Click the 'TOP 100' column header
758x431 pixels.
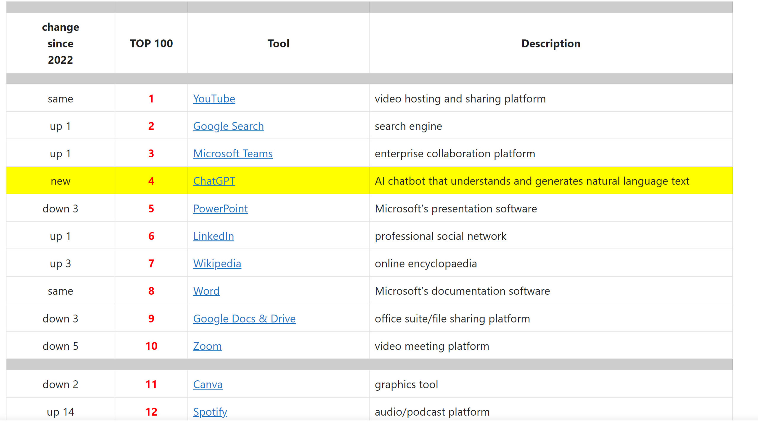151,43
